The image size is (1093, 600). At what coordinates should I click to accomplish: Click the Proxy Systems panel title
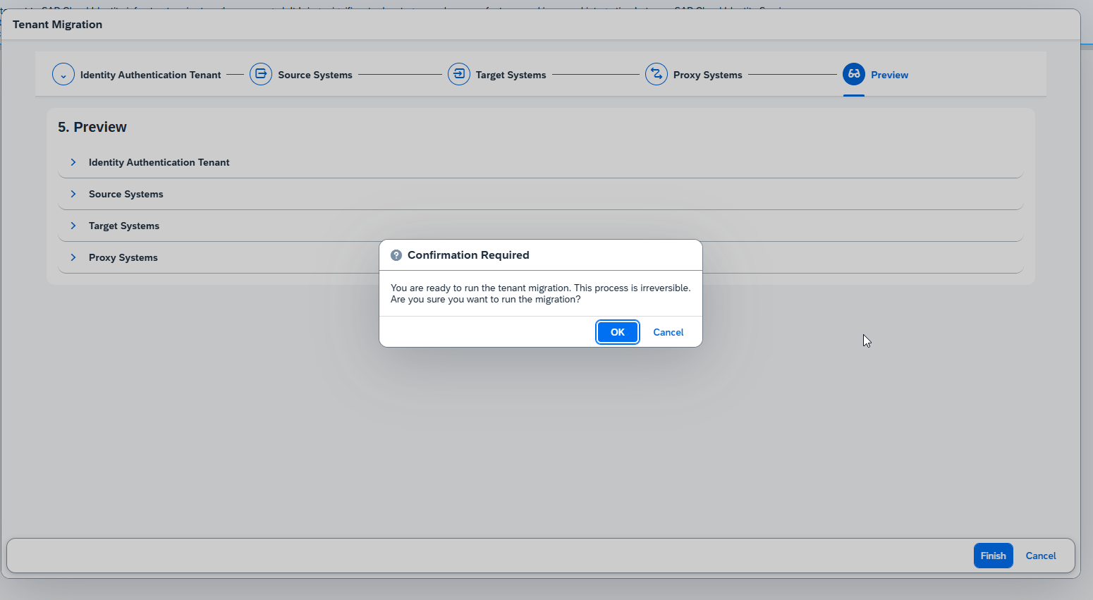tap(123, 257)
